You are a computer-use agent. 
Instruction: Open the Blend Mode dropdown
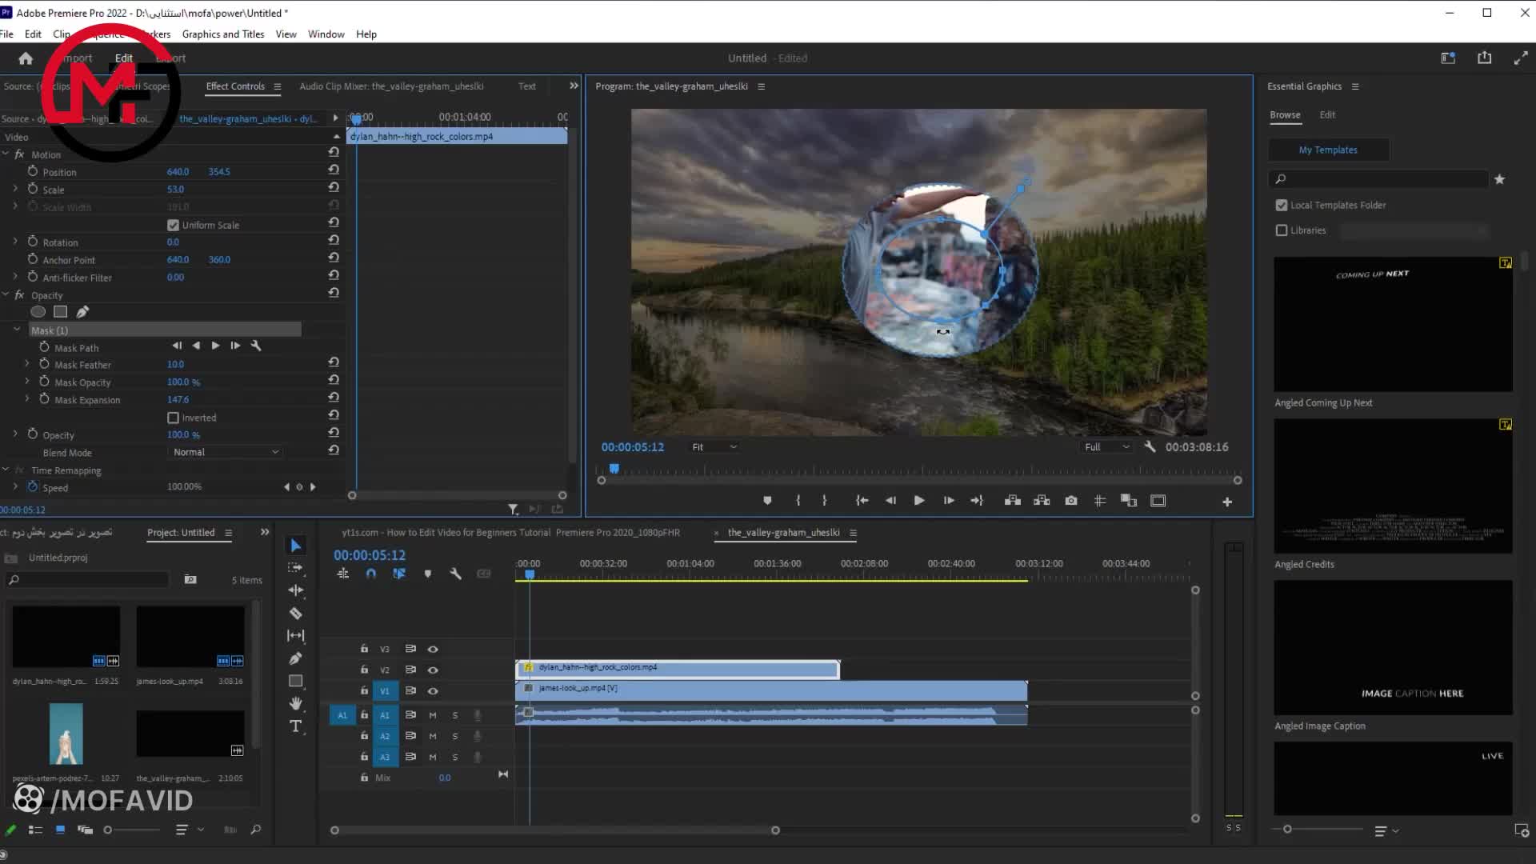click(x=226, y=452)
